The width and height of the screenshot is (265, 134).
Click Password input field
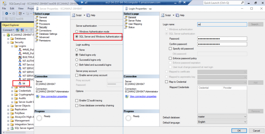[222, 39]
